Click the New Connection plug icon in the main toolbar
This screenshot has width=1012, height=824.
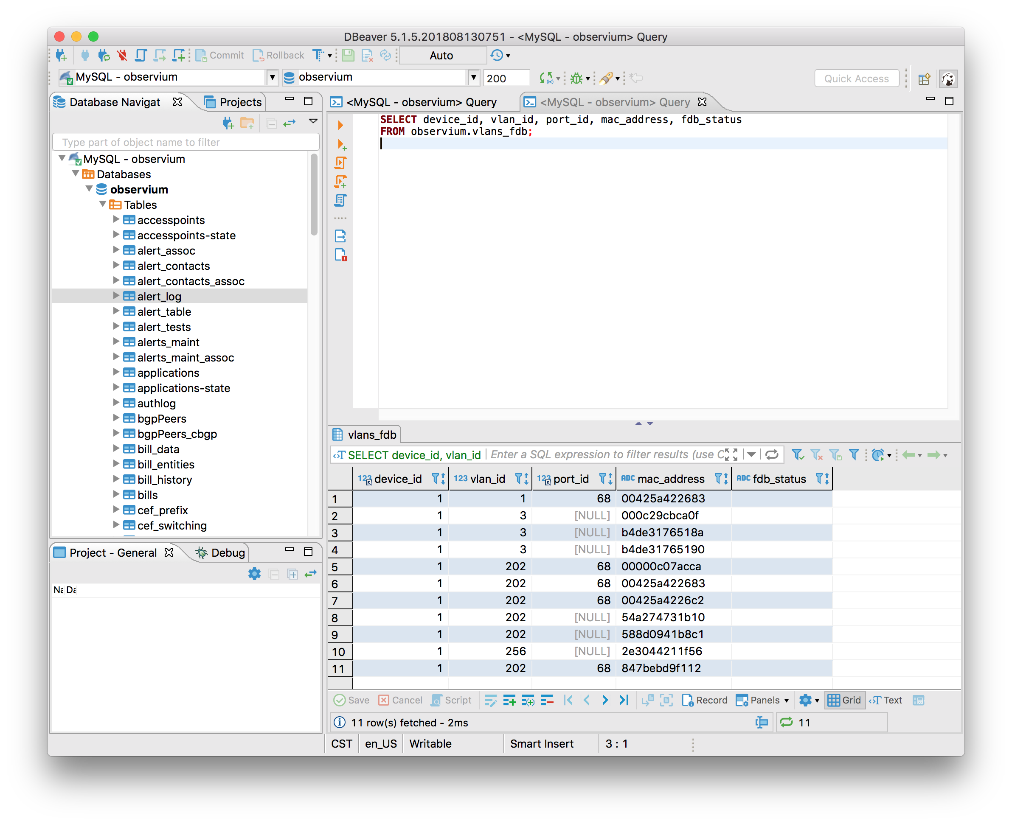click(61, 56)
